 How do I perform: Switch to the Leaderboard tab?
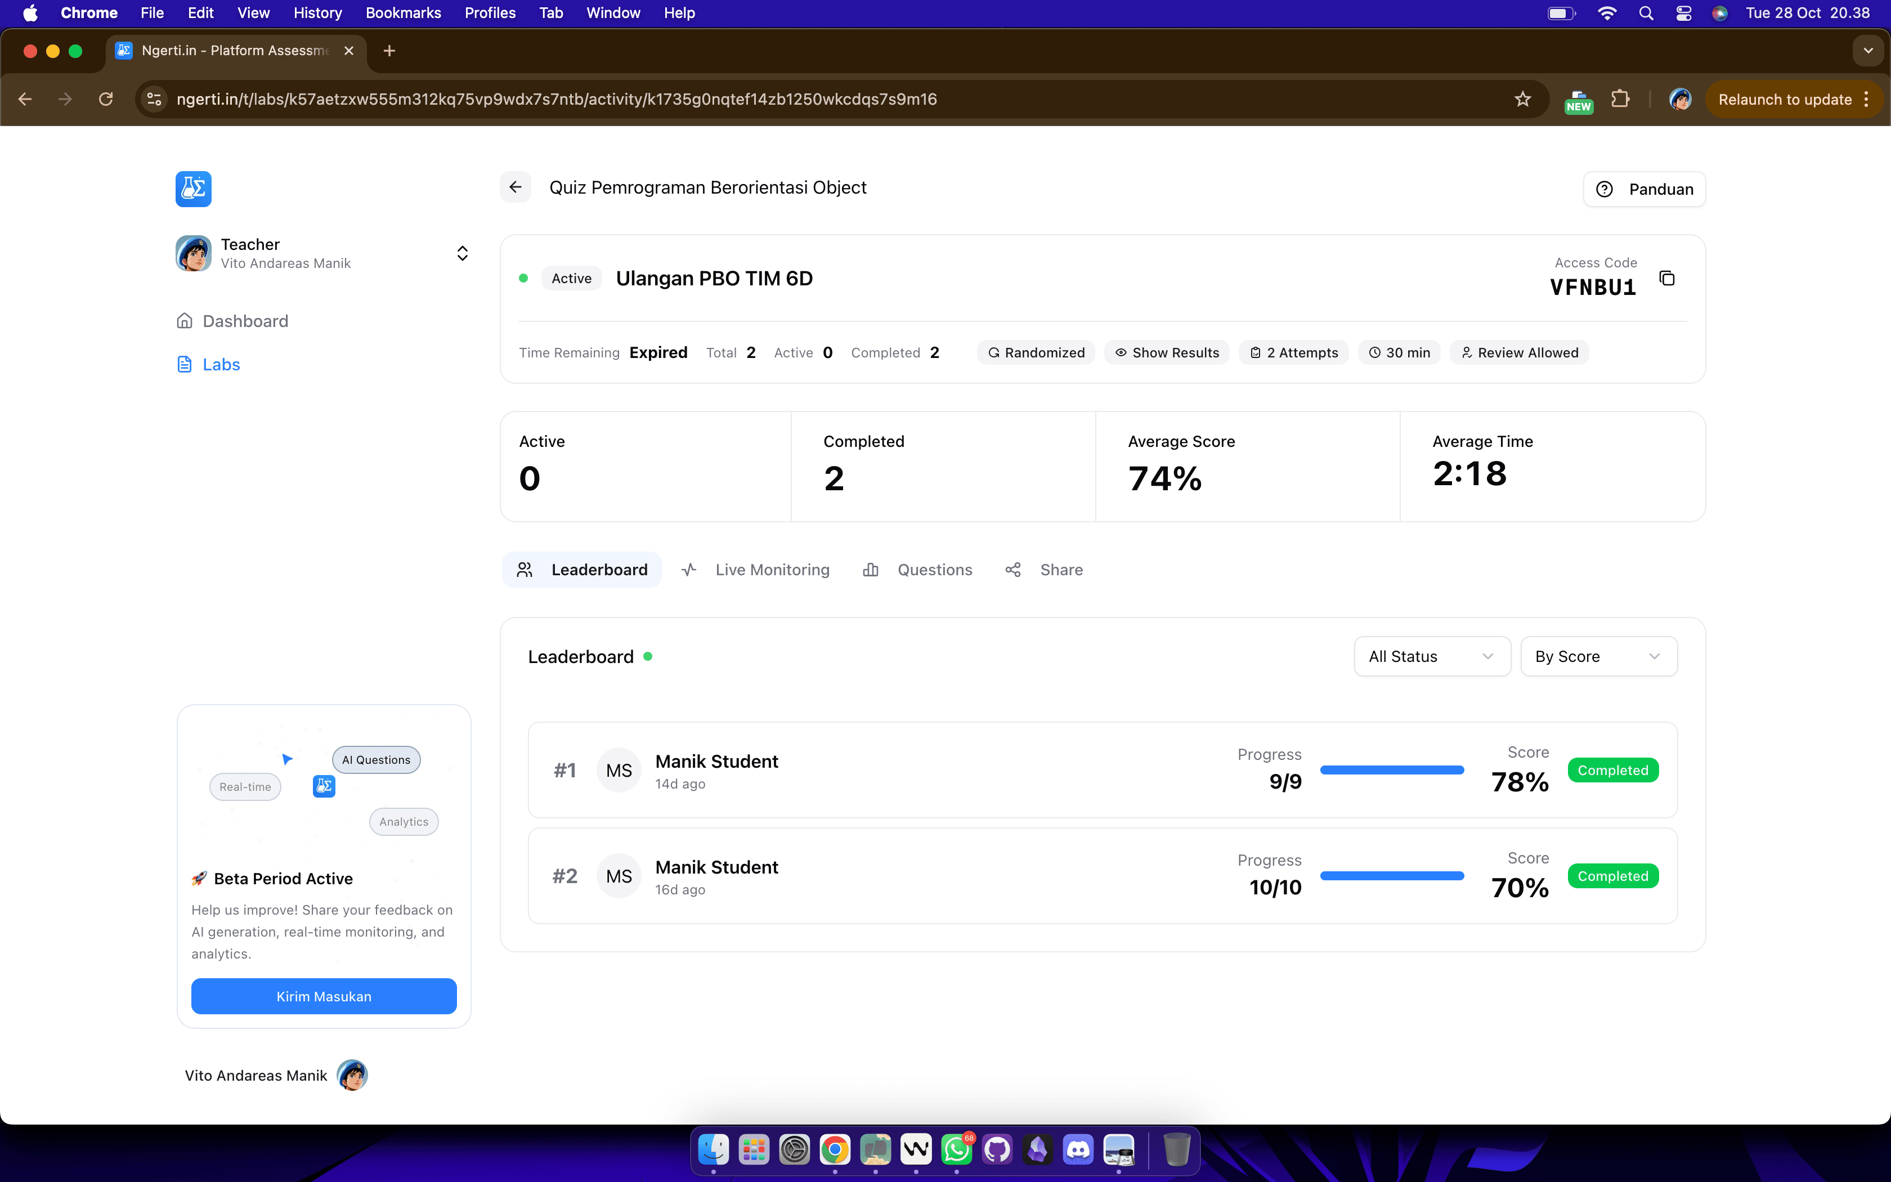pyautogui.click(x=581, y=569)
